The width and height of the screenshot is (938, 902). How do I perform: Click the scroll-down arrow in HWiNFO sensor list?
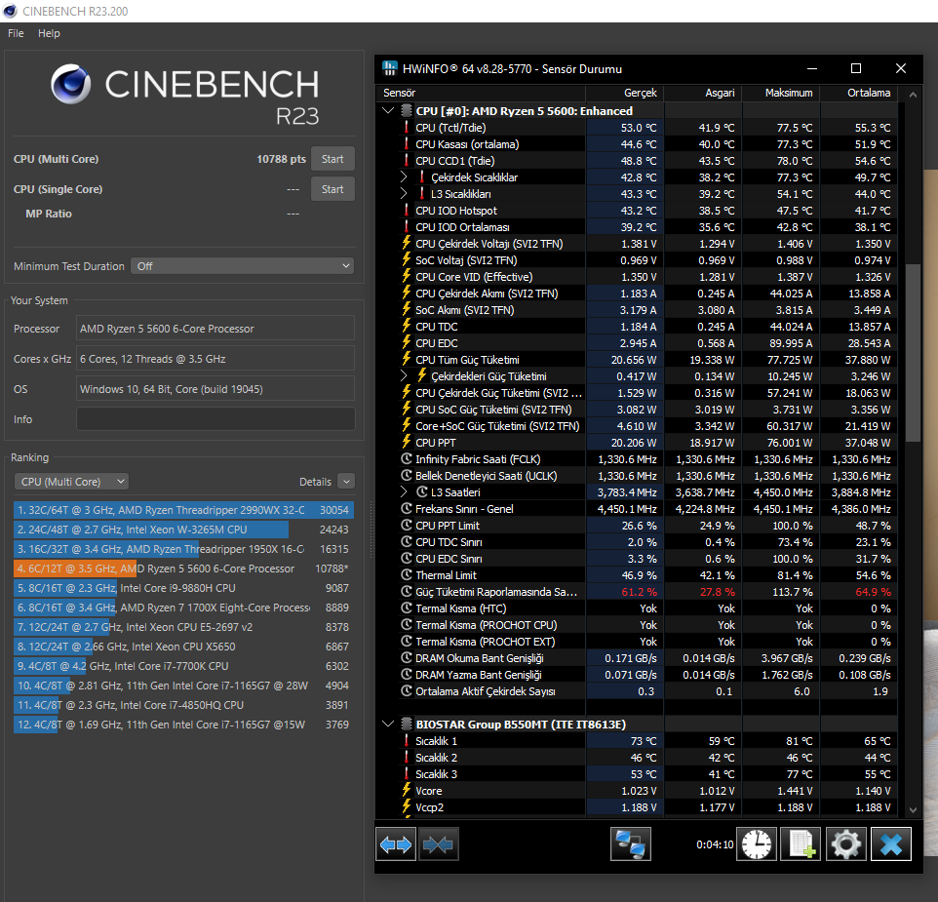coord(913,809)
